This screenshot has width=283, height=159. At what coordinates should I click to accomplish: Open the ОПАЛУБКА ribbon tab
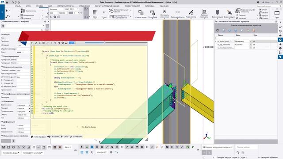[x=149, y=6]
